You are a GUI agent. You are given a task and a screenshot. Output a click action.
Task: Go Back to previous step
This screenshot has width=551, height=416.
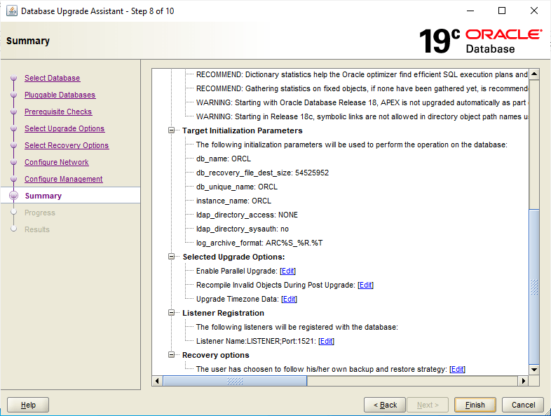(x=385, y=405)
